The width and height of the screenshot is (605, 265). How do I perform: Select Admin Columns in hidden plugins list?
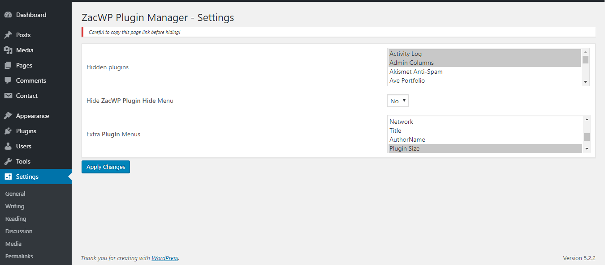tap(484, 63)
